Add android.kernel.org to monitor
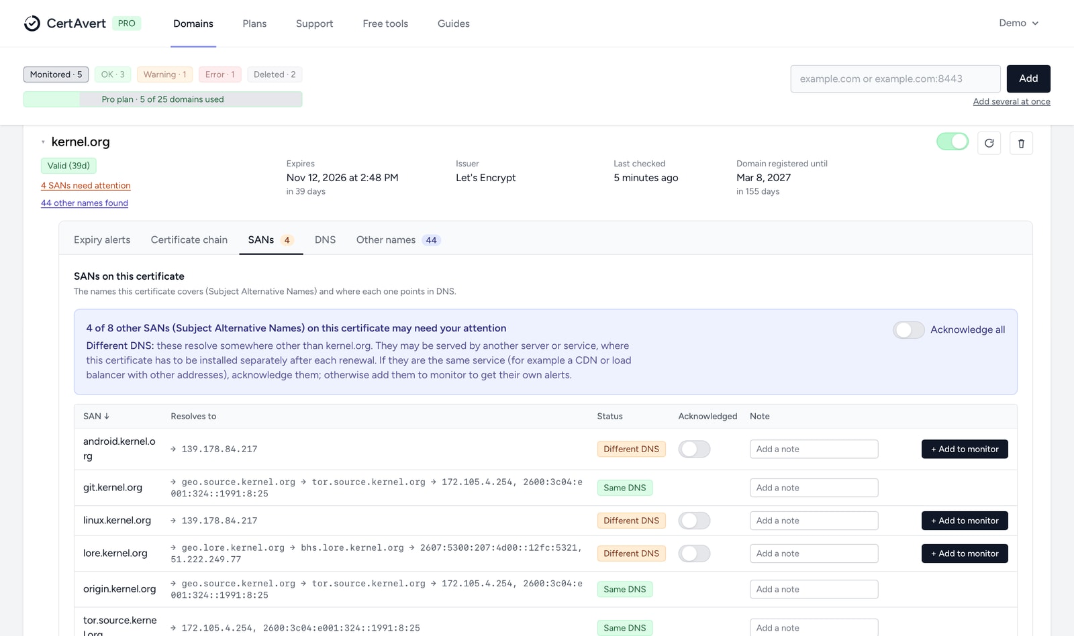Viewport: 1074px width, 636px height. click(965, 449)
